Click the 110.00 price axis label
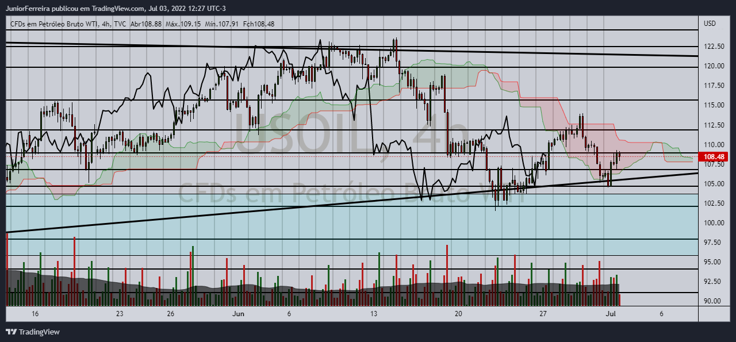Image resolution: width=736 pixels, height=342 pixels. click(714, 144)
